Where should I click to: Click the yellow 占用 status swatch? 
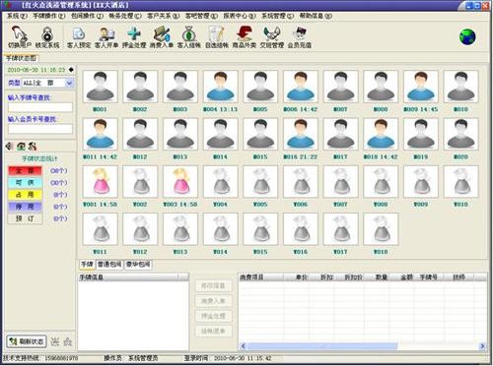(x=25, y=195)
